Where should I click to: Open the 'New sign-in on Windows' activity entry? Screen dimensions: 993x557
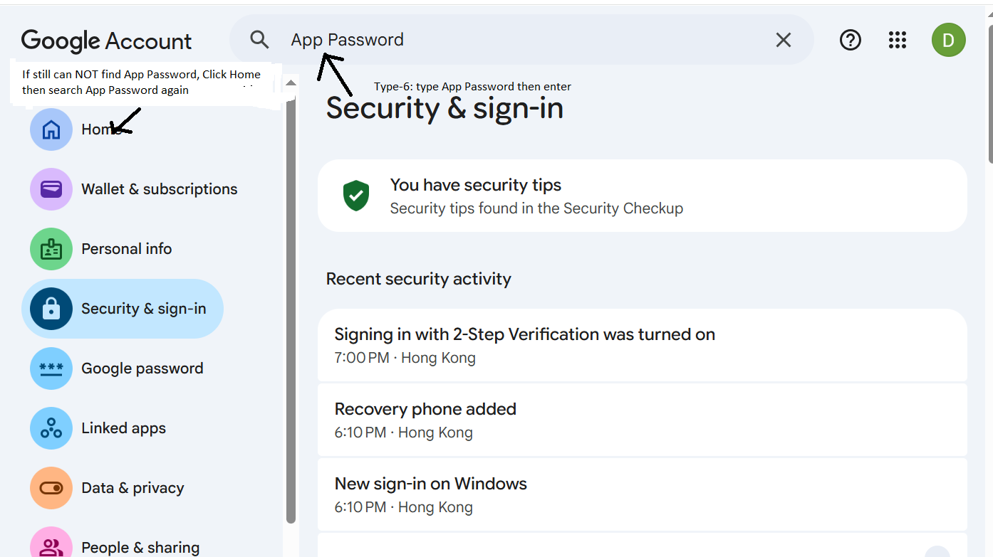(x=643, y=494)
